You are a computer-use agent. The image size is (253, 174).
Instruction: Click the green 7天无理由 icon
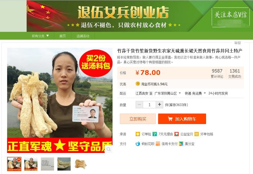pos(155,134)
